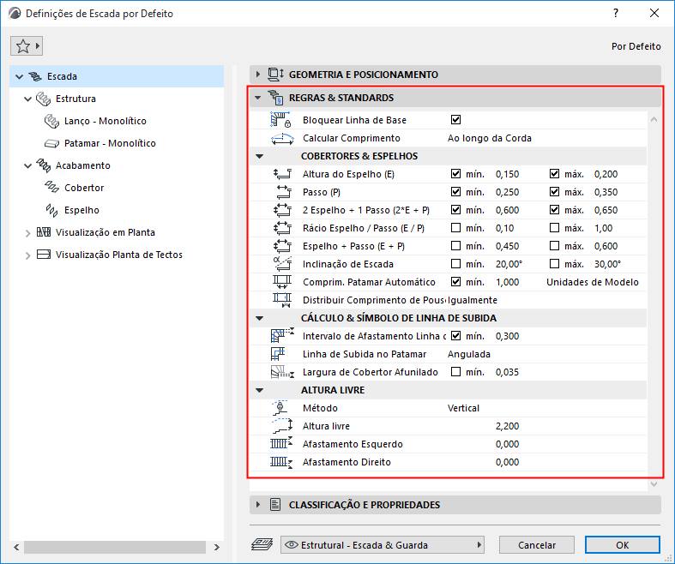Collapse the Escada tree node
This screenshot has height=564, width=675.
tap(20, 76)
